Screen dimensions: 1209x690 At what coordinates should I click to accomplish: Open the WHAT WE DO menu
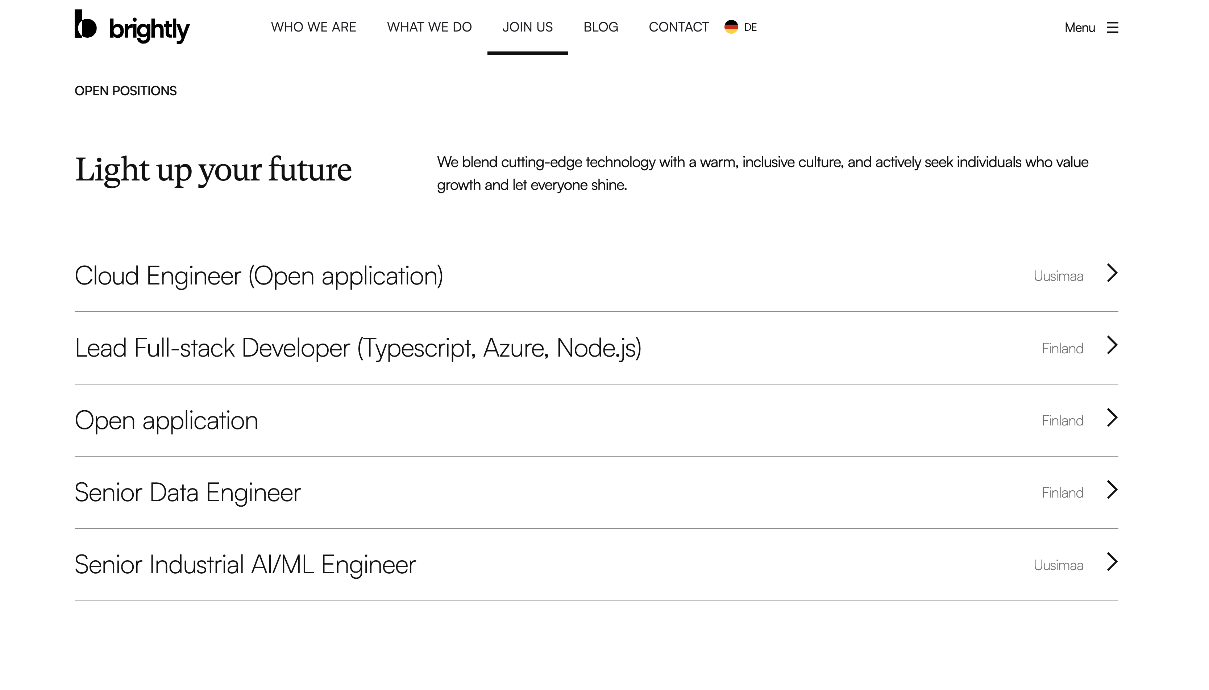(x=429, y=27)
